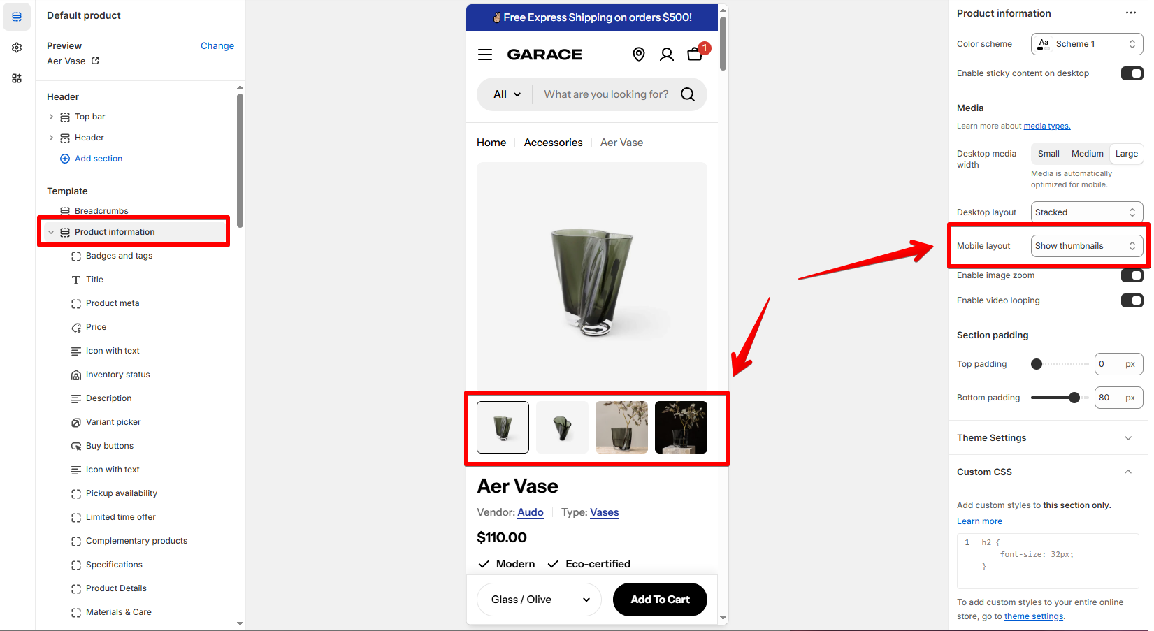The height and width of the screenshot is (631, 1154).
Task: Click the Change preview link
Action: tap(217, 46)
